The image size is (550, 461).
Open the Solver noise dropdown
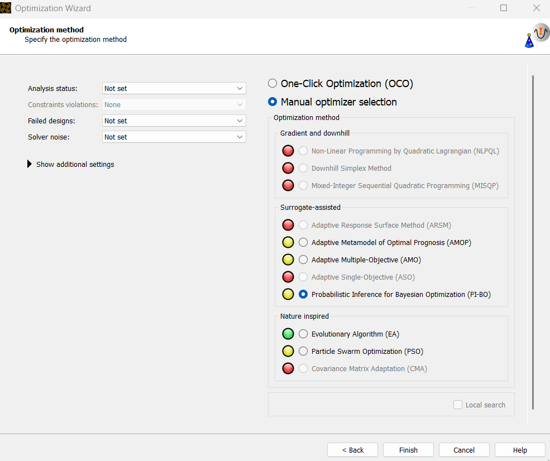174,137
